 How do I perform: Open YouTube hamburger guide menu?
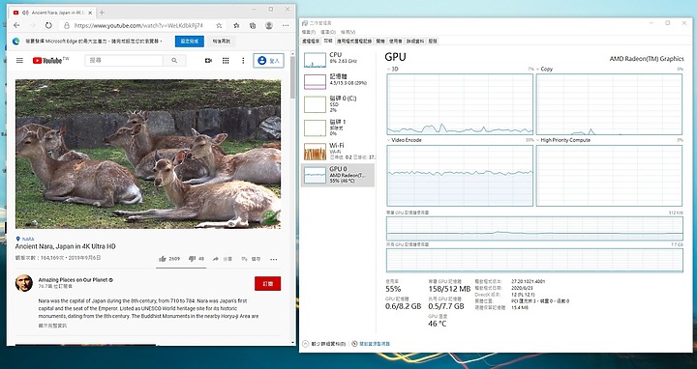pos(19,60)
